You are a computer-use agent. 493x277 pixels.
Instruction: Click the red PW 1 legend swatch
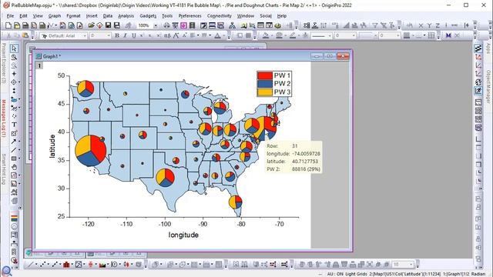[265, 75]
